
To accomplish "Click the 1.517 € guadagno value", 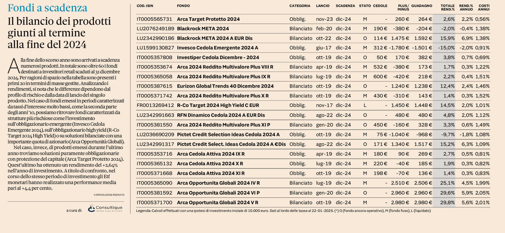I will tap(423, 144).
